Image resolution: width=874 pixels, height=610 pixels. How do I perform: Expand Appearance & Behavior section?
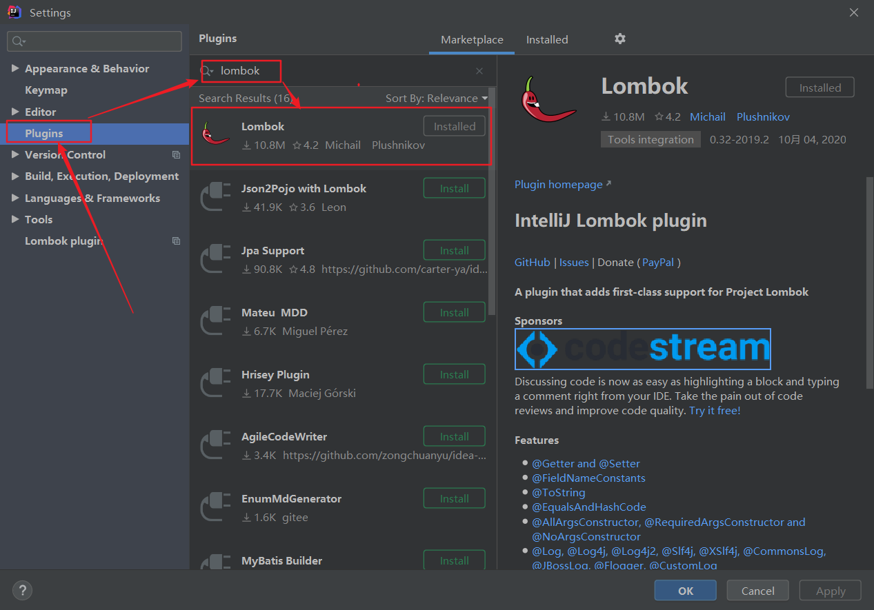15,68
